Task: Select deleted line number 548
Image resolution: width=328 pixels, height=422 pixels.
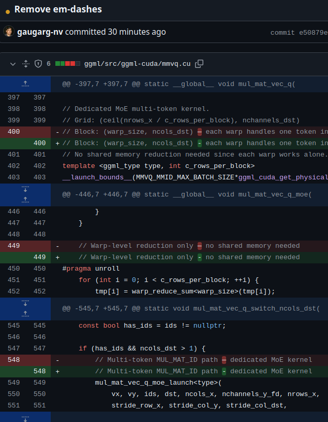Action: click(13, 360)
